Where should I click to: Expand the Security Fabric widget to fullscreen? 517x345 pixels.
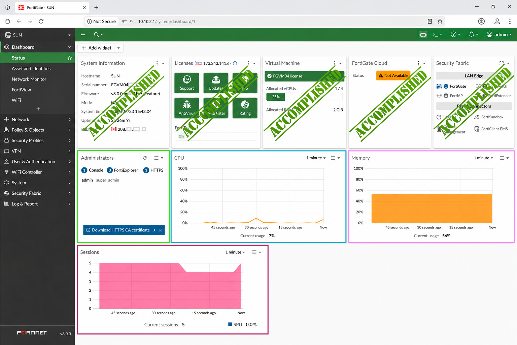(x=502, y=63)
